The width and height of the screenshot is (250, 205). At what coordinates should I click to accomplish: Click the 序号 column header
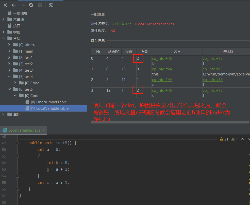pyautogui.click(x=144, y=52)
